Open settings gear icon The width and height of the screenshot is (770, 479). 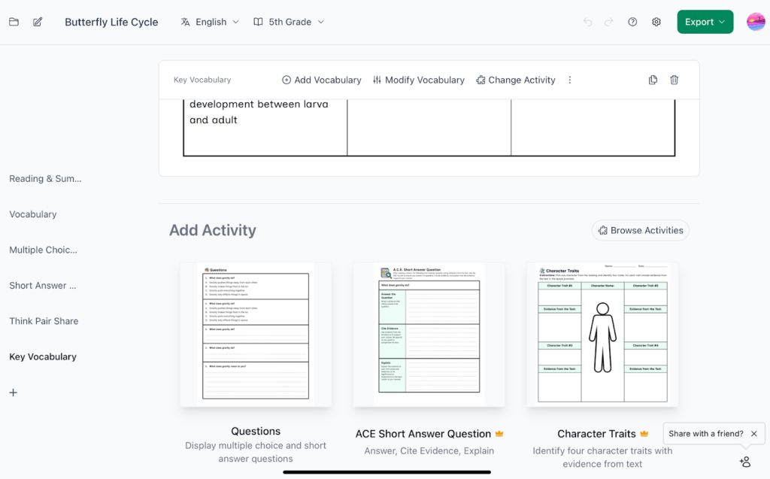coord(656,22)
